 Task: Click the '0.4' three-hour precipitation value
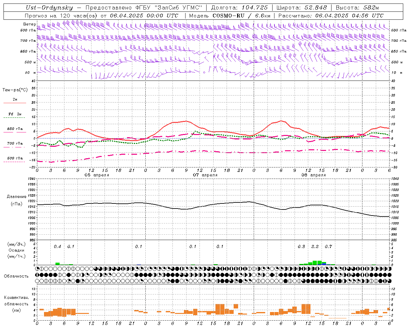pyautogui.click(x=57, y=247)
